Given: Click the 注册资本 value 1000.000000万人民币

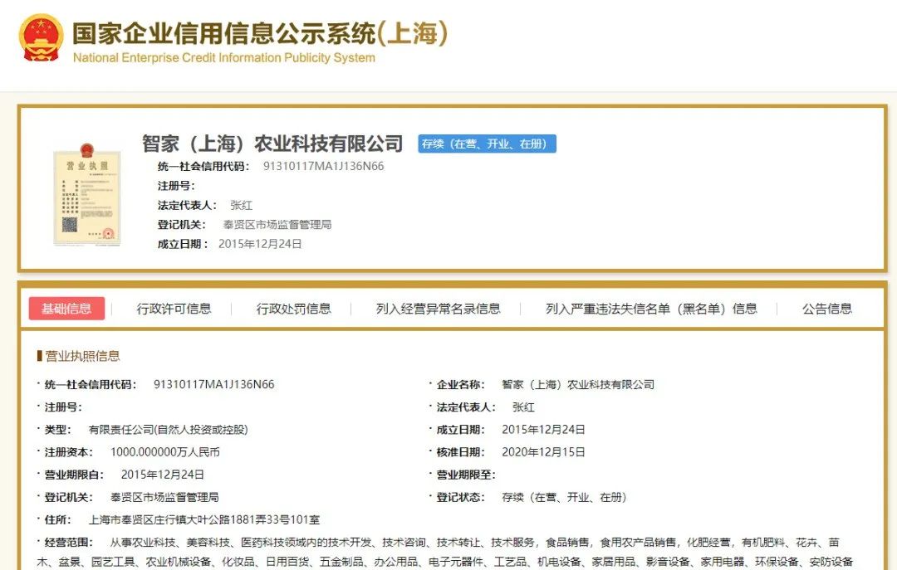Looking at the screenshot, I should [164, 452].
